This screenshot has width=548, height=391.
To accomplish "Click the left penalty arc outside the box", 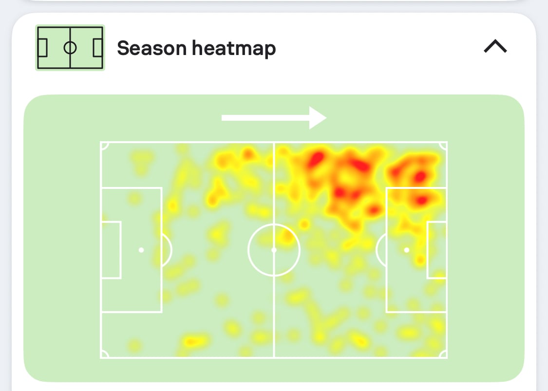I will point(168,250).
